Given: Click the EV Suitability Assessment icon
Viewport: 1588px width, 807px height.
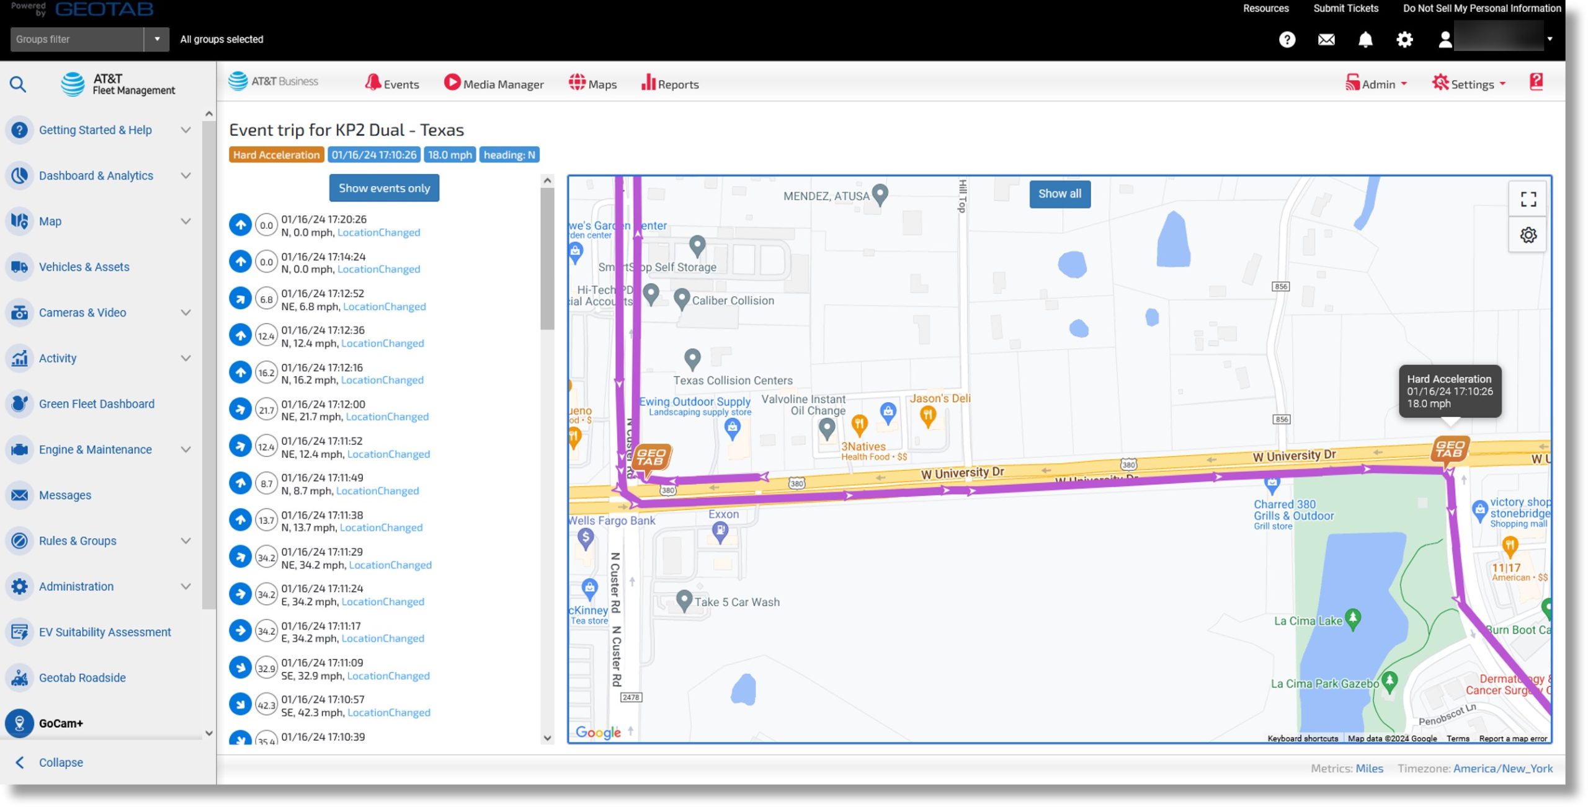Looking at the screenshot, I should tap(19, 632).
